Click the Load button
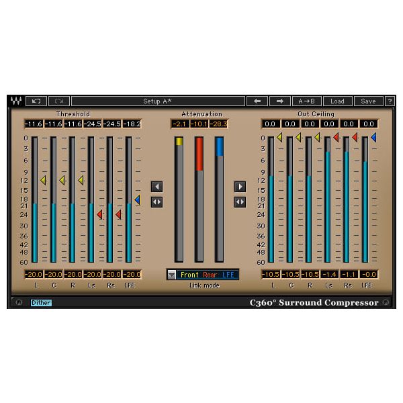The image size is (403, 403). tap(337, 101)
